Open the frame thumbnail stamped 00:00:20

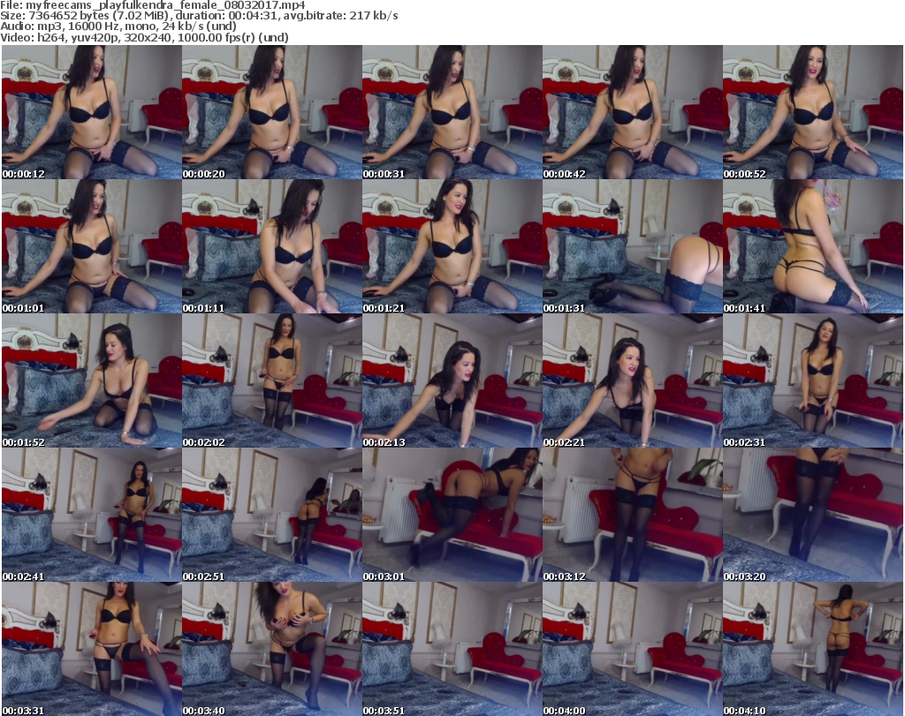(272, 112)
